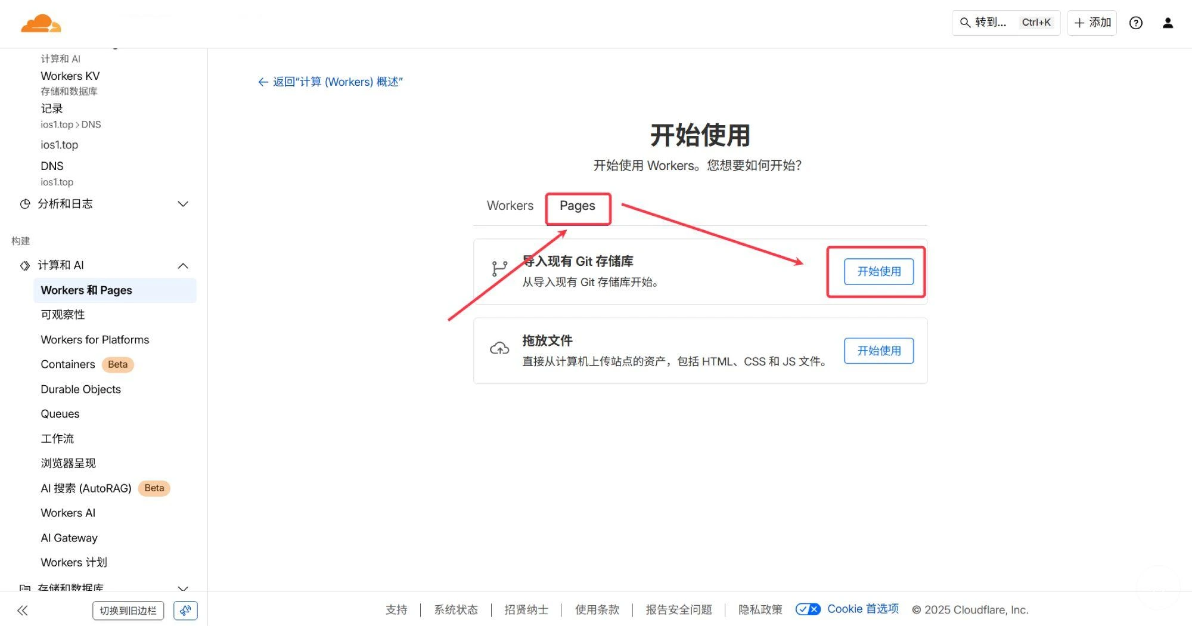The width and height of the screenshot is (1192, 626).
Task: Open Durable Objects in sidebar
Action: 80,389
